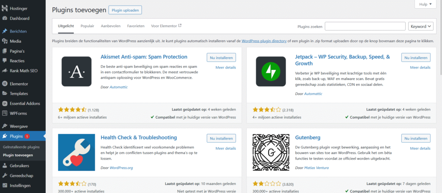Screen dimensions: 442x193
Task: Switch to the Uitgelicht tab
Action: click(x=66, y=26)
